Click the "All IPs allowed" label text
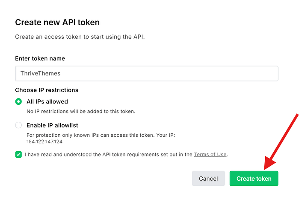The height and width of the screenshot is (202, 299). pyautogui.click(x=47, y=101)
